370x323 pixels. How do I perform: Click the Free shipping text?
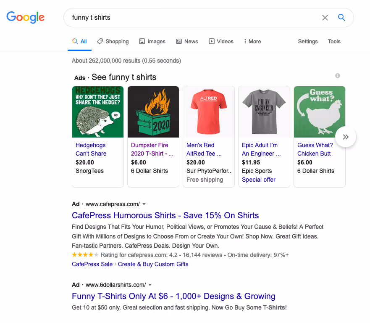click(x=205, y=180)
